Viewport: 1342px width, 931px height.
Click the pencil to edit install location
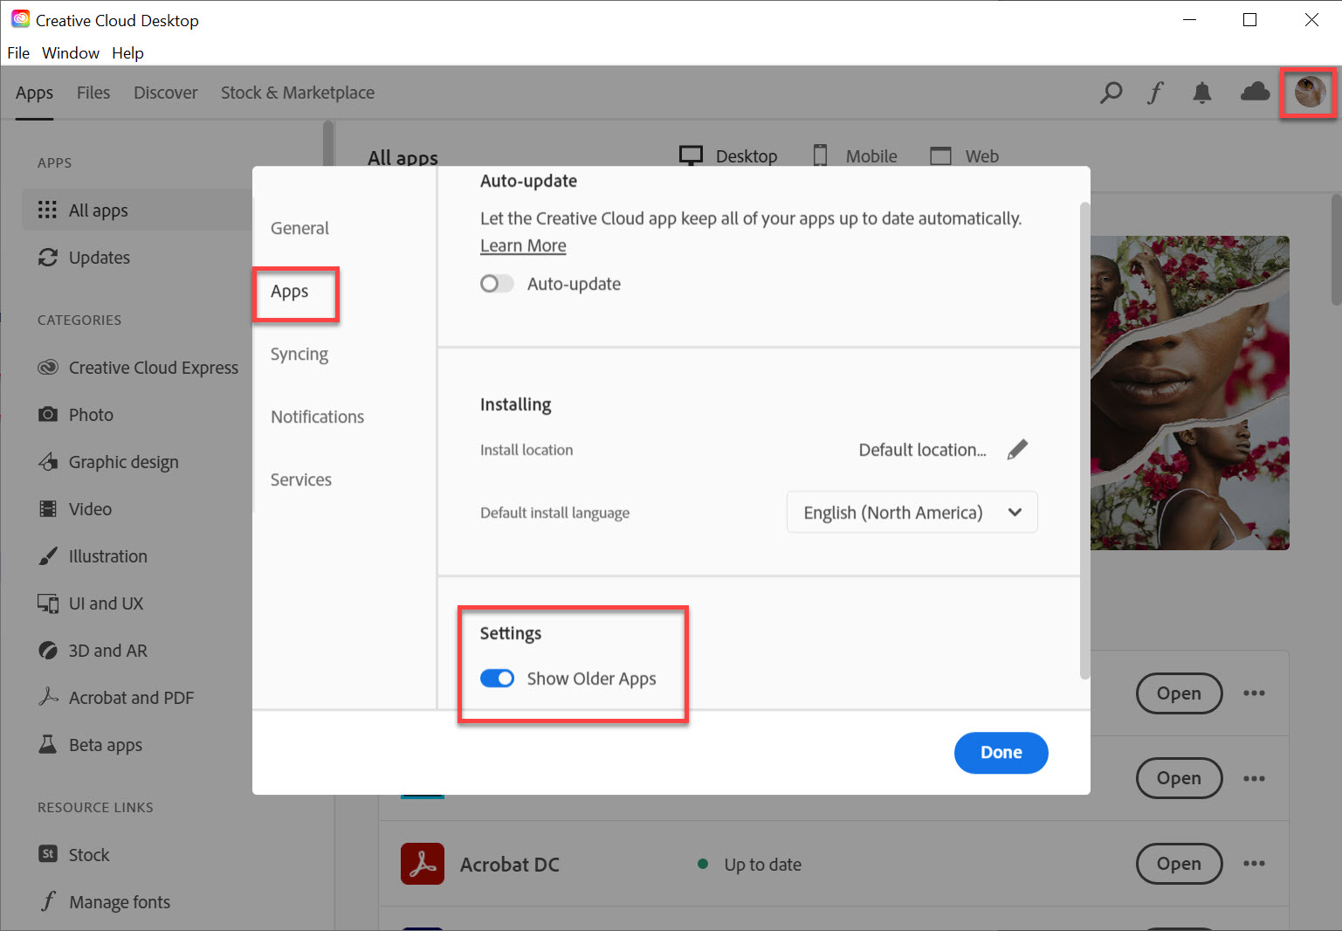[x=1017, y=449]
